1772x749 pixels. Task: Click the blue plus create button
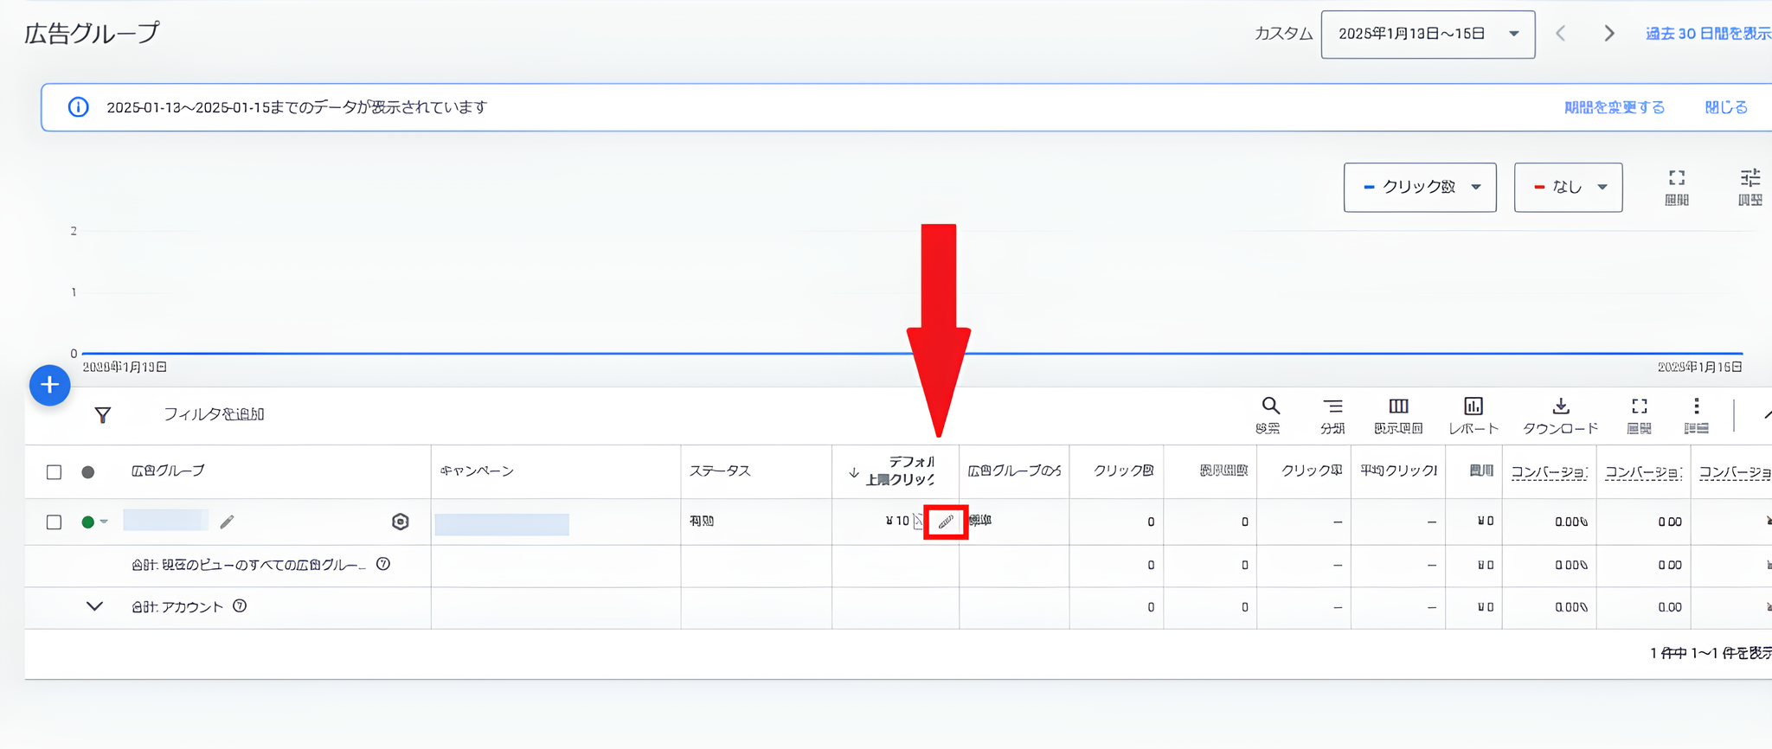tap(49, 386)
